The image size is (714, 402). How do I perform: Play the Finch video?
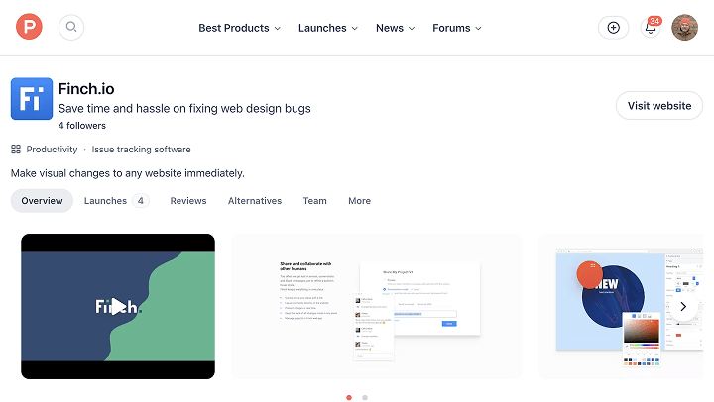tap(118, 307)
